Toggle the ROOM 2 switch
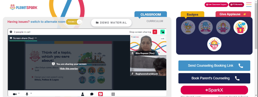The image size is (258, 97). [x=74, y=22]
